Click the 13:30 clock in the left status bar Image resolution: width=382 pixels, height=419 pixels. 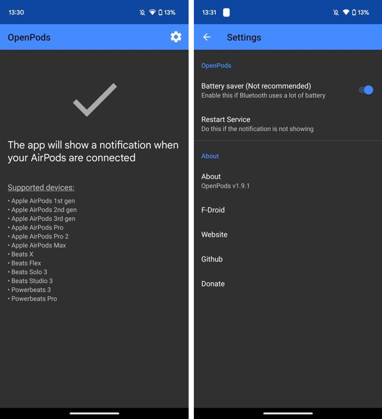(16, 12)
